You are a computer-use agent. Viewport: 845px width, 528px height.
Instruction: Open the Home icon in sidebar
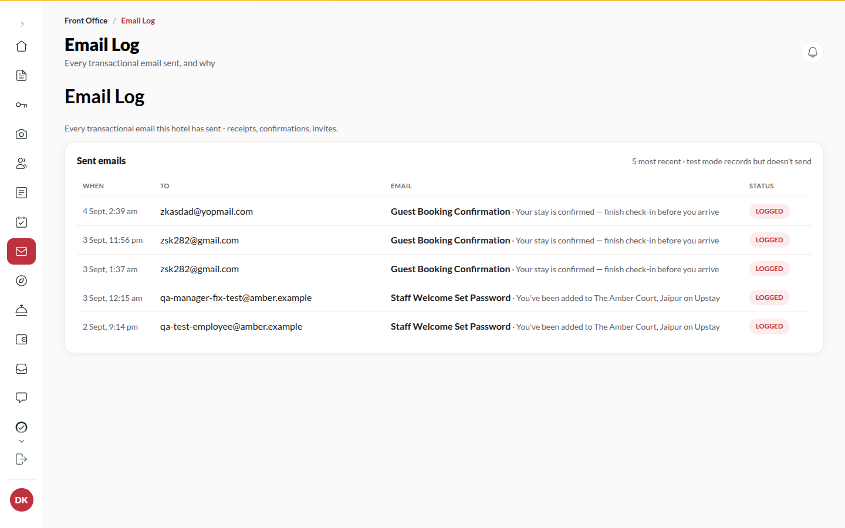point(22,46)
